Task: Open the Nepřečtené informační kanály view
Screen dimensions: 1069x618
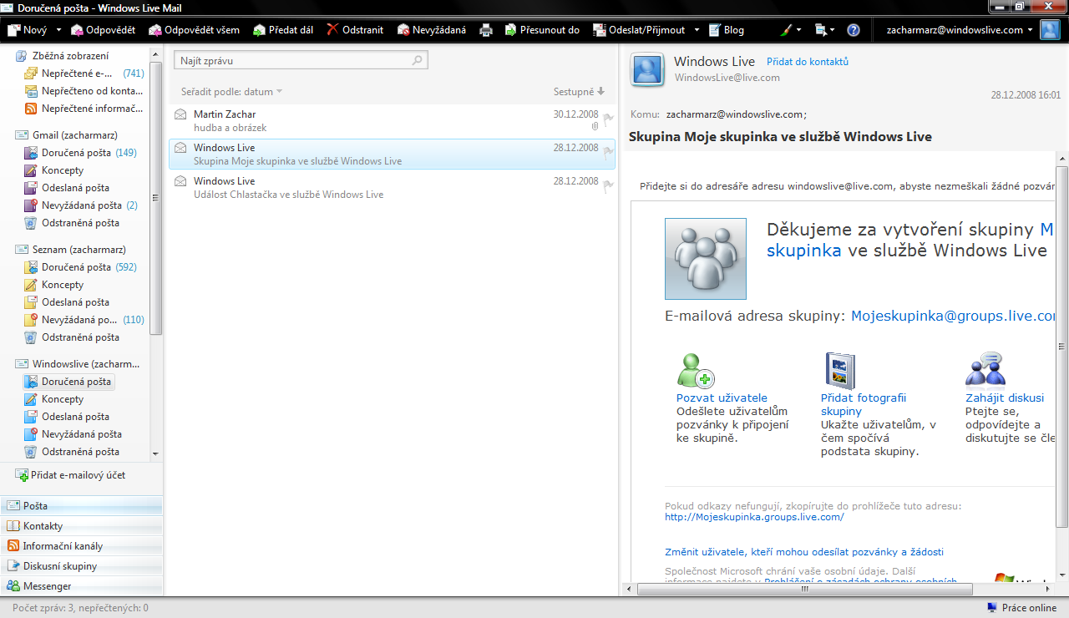Action: (84, 109)
